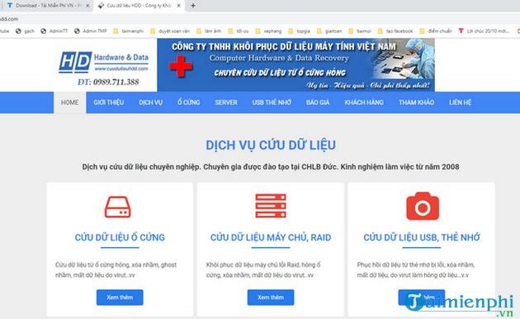Open the SERVER menu item

(226, 102)
